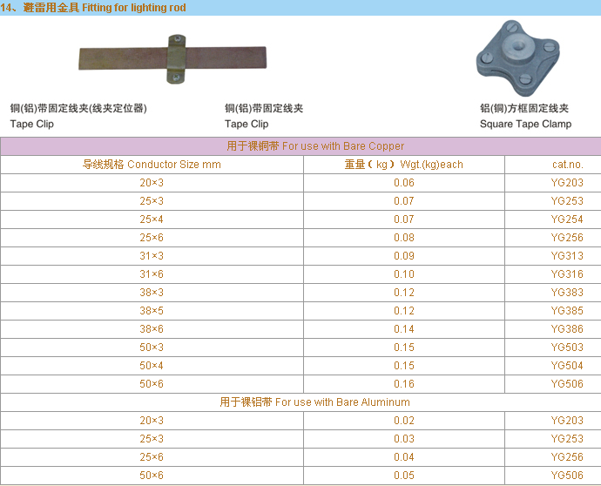Viewport: 601px width, 486px height.
Task: Click the 'Wgt.(kg)each' column header
Action: click(403, 165)
